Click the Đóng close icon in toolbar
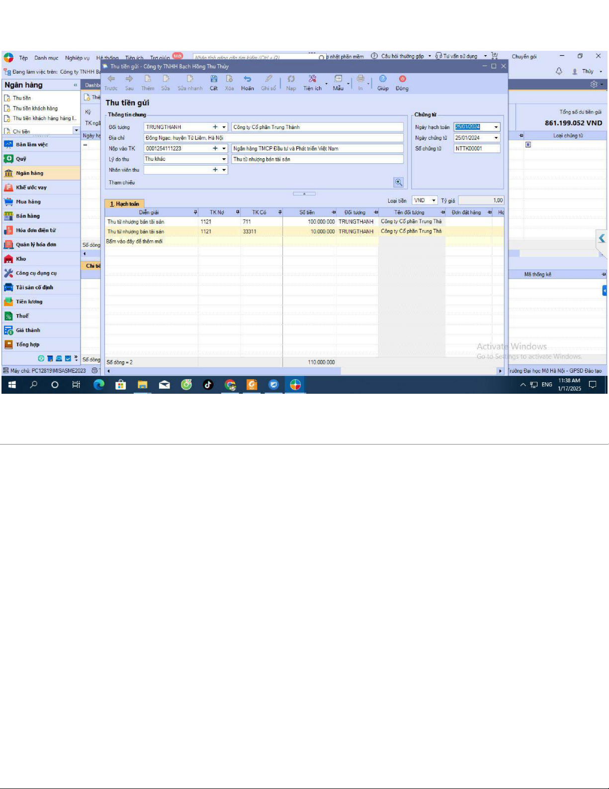The width and height of the screenshot is (609, 789). [x=402, y=82]
